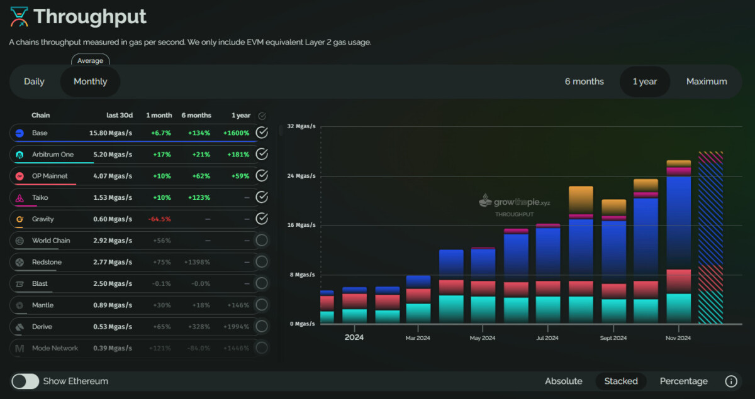Click the Taiko chain icon
This screenshot has height=399, width=755.
pyautogui.click(x=20, y=198)
